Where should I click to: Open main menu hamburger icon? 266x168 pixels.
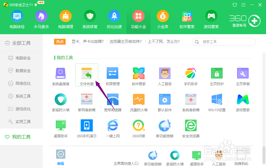pyautogui.click(x=243, y=5)
